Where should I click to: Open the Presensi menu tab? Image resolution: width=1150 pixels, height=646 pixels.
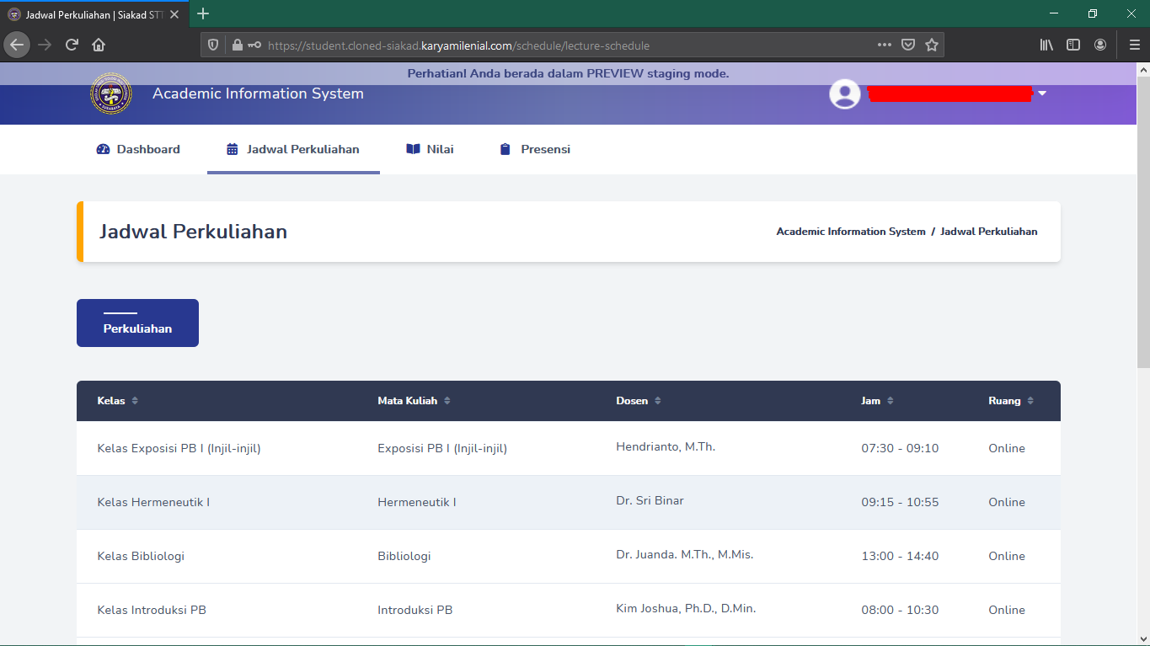click(x=535, y=149)
